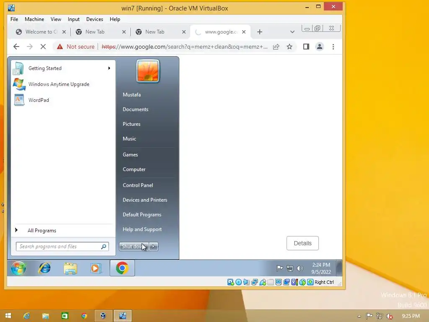Open Store icon in Windows 8 taskbar
429x322 pixels.
(x=65, y=316)
